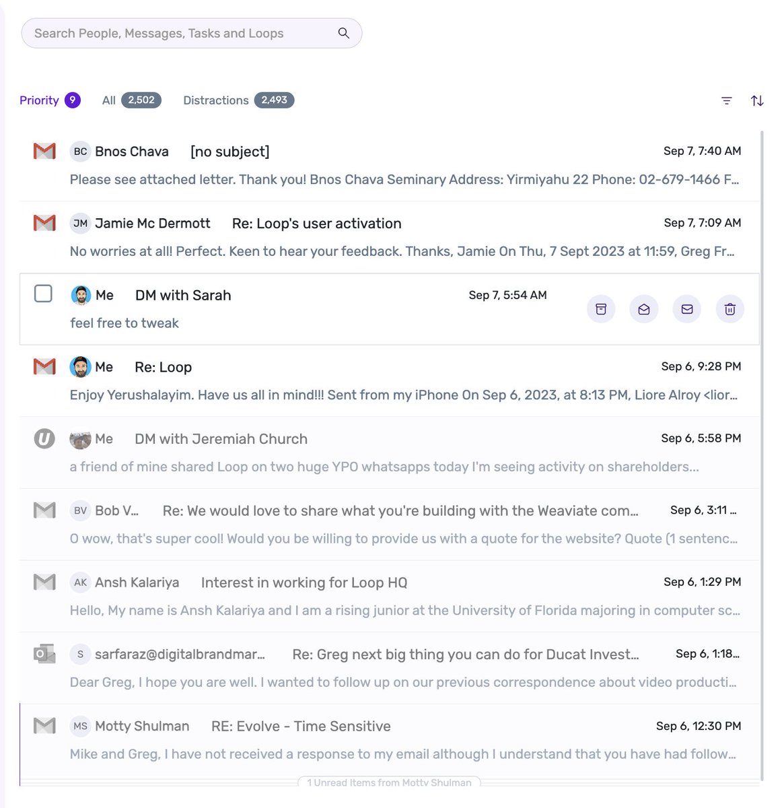Click the mark-as-read open envelope icon
Viewport: 782px width, 808px height.
pos(644,309)
